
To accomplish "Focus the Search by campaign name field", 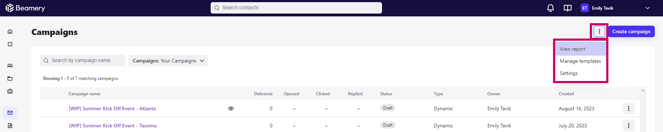I will click(x=83, y=61).
